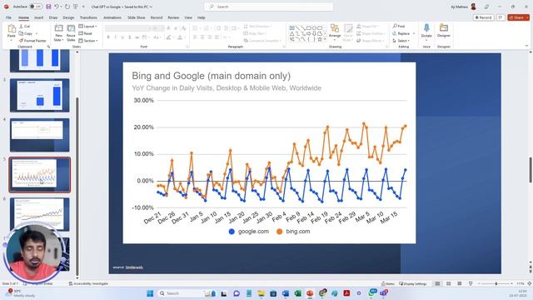Copy the selection

26,33
